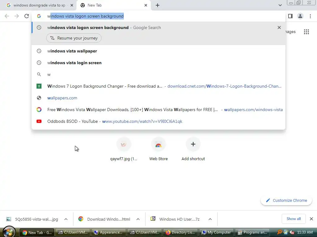Click the YouTube icon in suggestions
The width and height of the screenshot is (317, 237).
[x=39, y=121]
